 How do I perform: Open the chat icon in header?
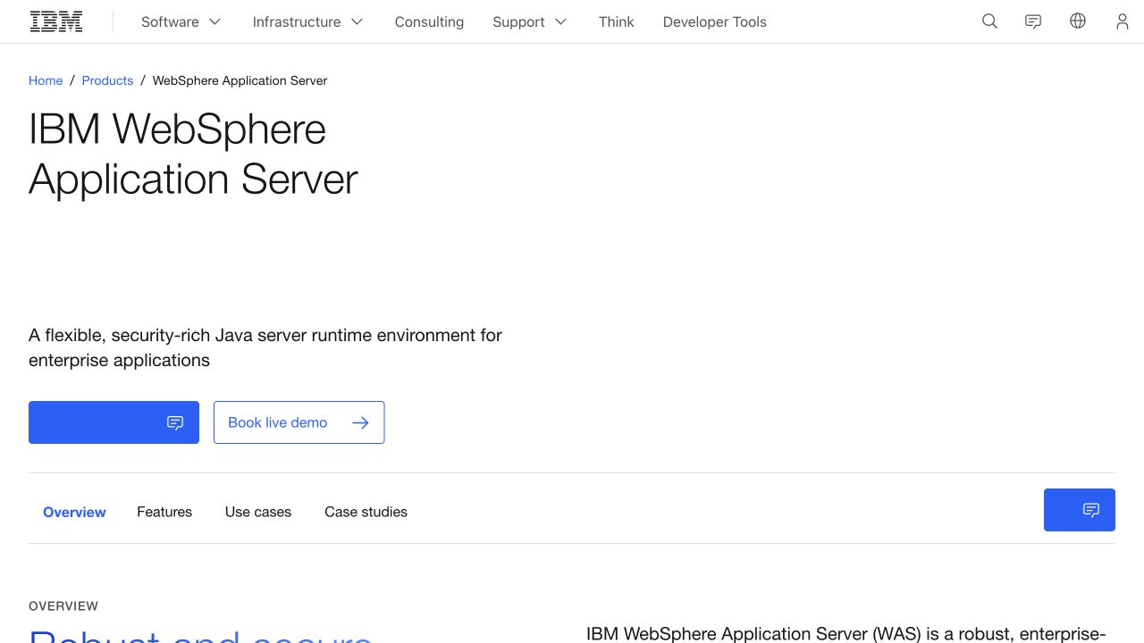click(1033, 21)
